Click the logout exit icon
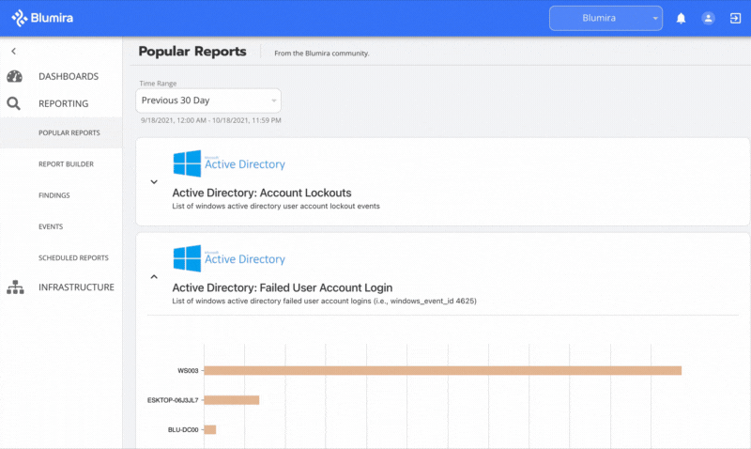The image size is (751, 449). pyautogui.click(x=735, y=18)
